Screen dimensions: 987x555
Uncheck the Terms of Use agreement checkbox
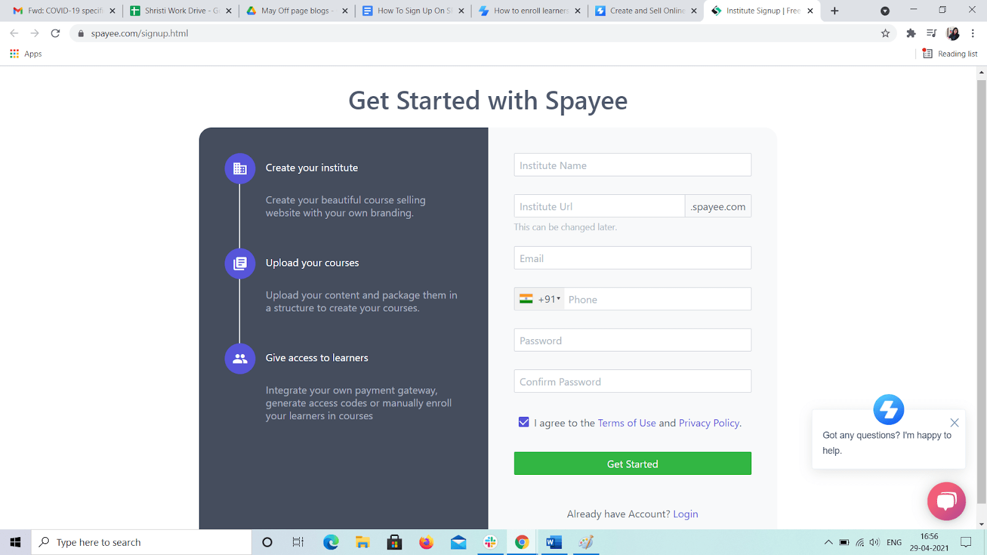pyautogui.click(x=524, y=422)
